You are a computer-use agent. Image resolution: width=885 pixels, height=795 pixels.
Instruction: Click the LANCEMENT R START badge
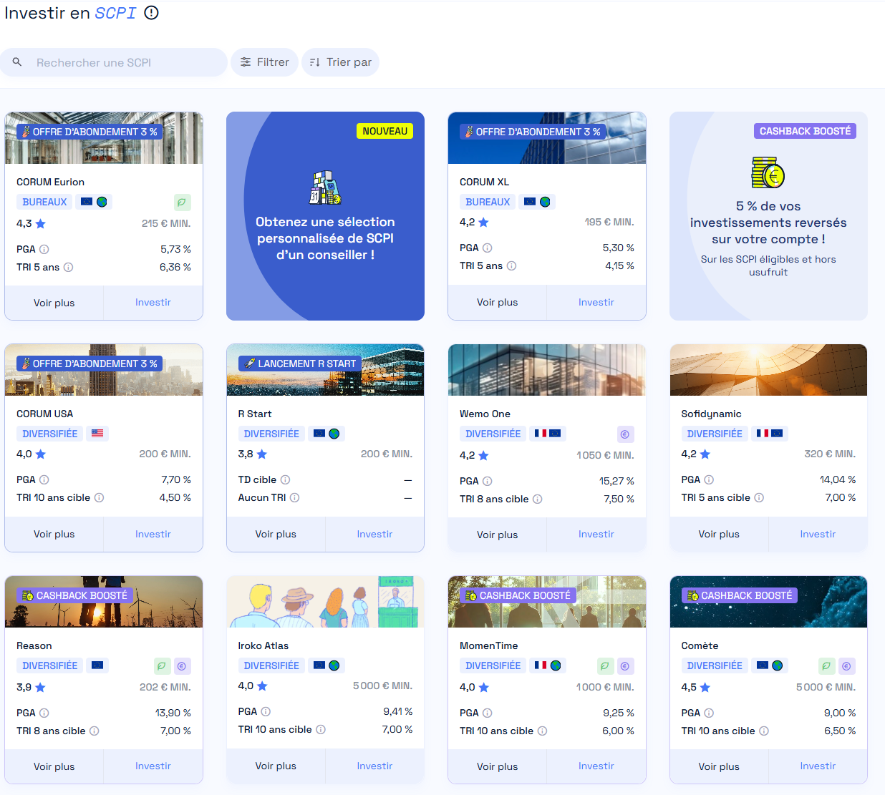tap(299, 364)
